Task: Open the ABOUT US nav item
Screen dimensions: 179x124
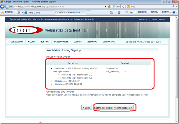Action: coord(92,42)
